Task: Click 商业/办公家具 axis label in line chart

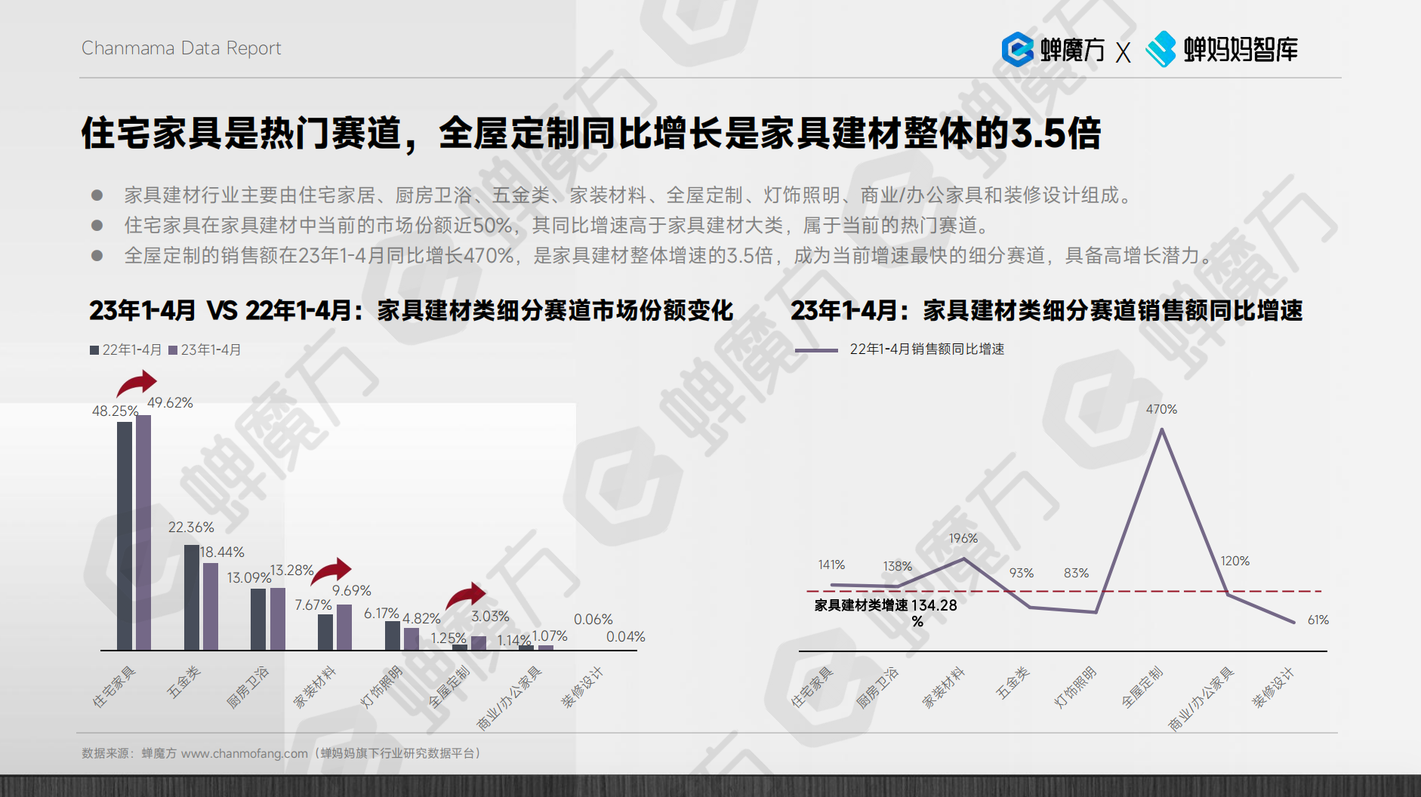Action: (1201, 699)
